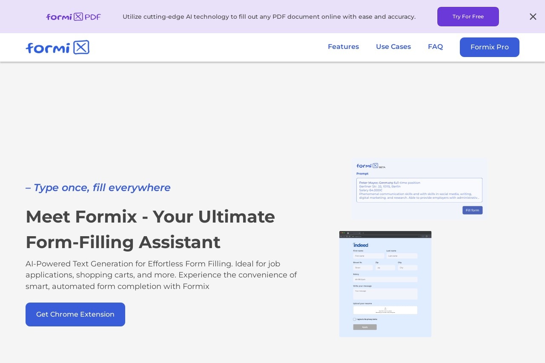Click the Try For Free button

(x=468, y=17)
